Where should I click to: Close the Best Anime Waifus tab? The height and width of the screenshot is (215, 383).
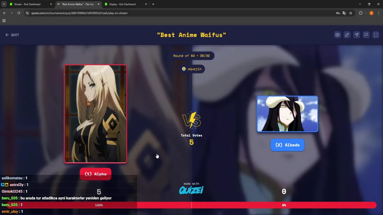(98, 4)
